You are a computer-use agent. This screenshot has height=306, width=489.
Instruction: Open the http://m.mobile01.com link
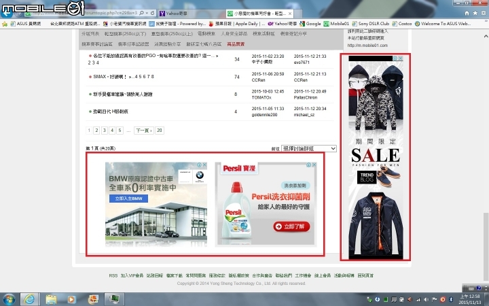click(367, 46)
